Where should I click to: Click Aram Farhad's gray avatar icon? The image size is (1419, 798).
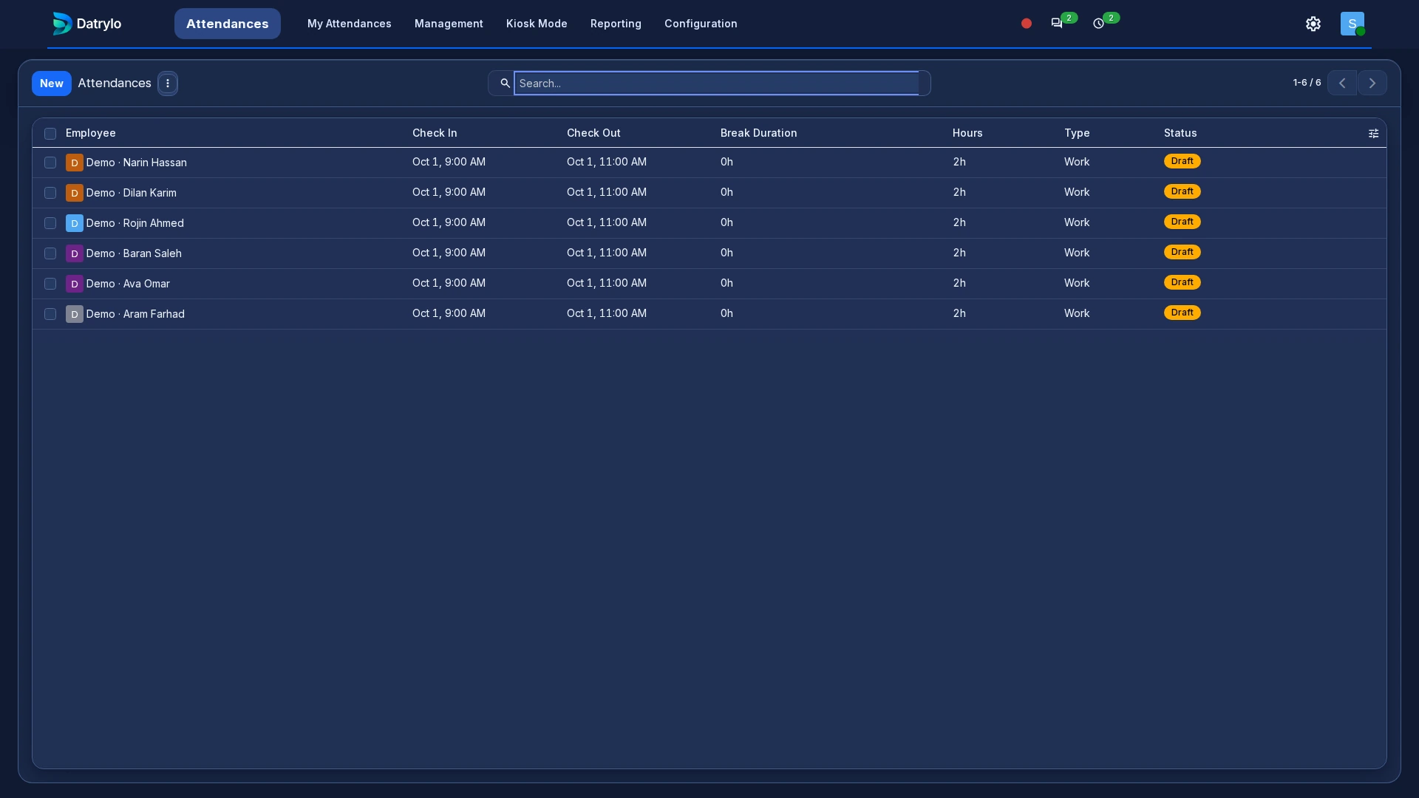pos(74,314)
